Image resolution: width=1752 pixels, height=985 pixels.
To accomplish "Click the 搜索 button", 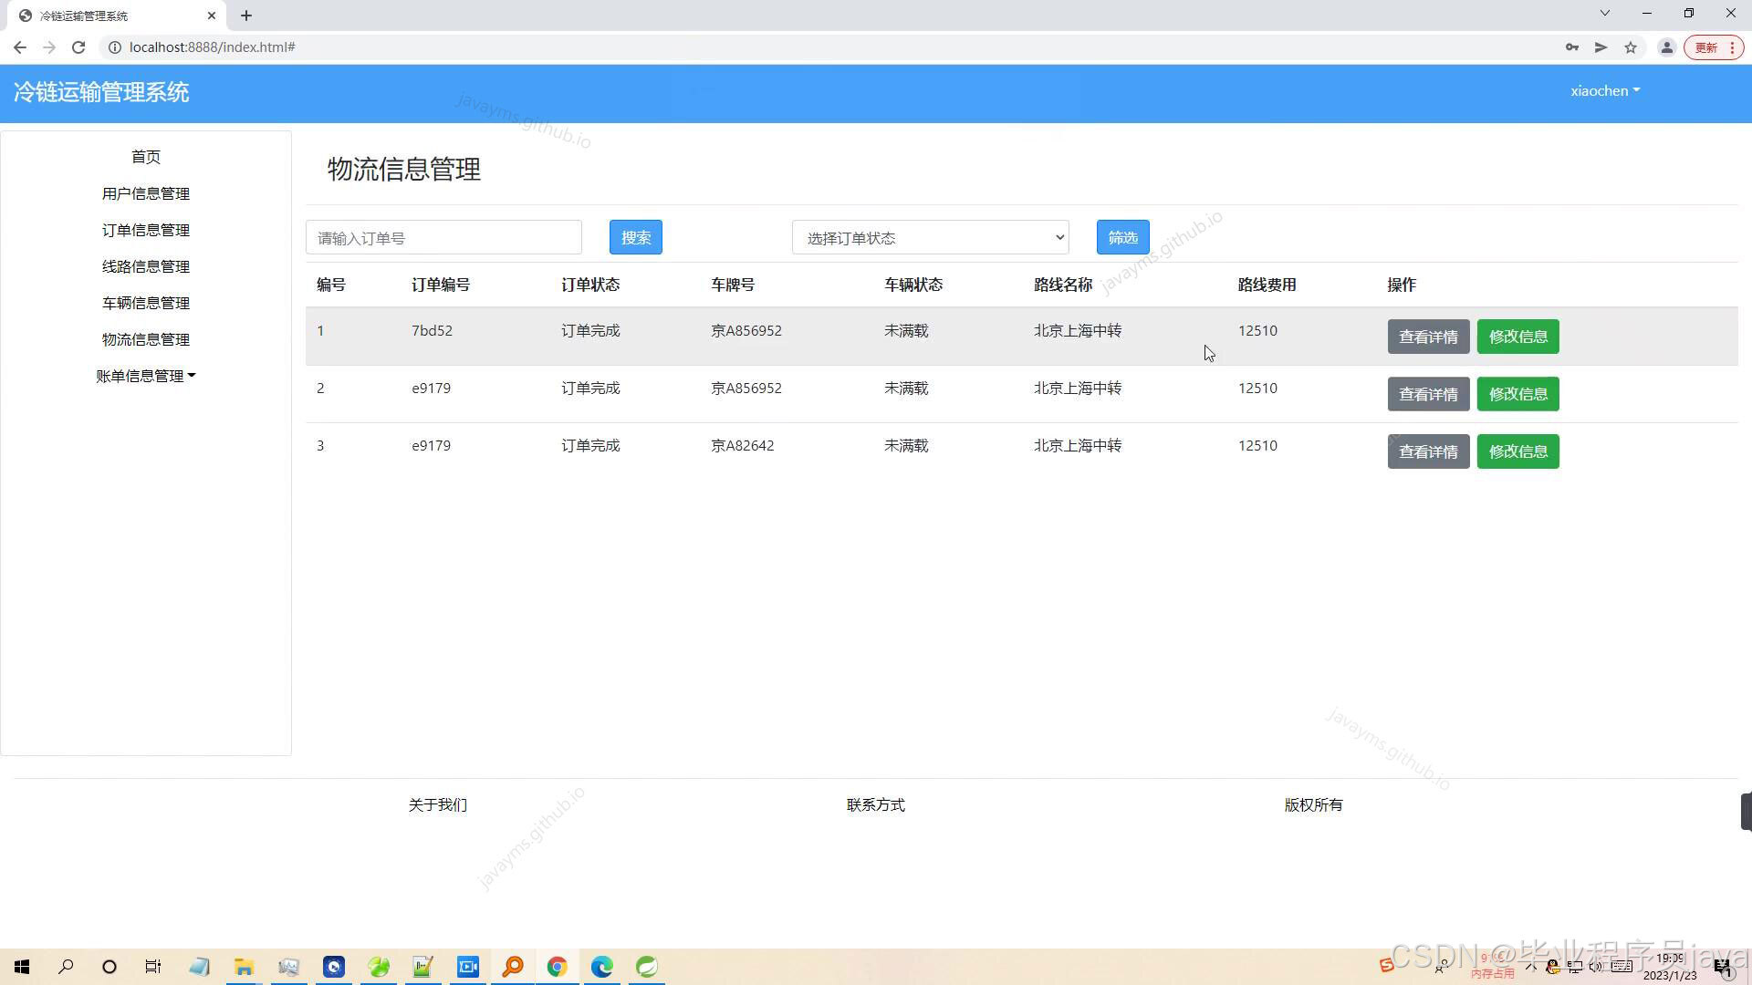I will [635, 237].
